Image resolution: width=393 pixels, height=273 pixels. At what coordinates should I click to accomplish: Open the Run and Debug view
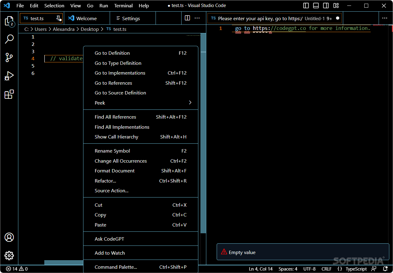[x=9, y=76]
